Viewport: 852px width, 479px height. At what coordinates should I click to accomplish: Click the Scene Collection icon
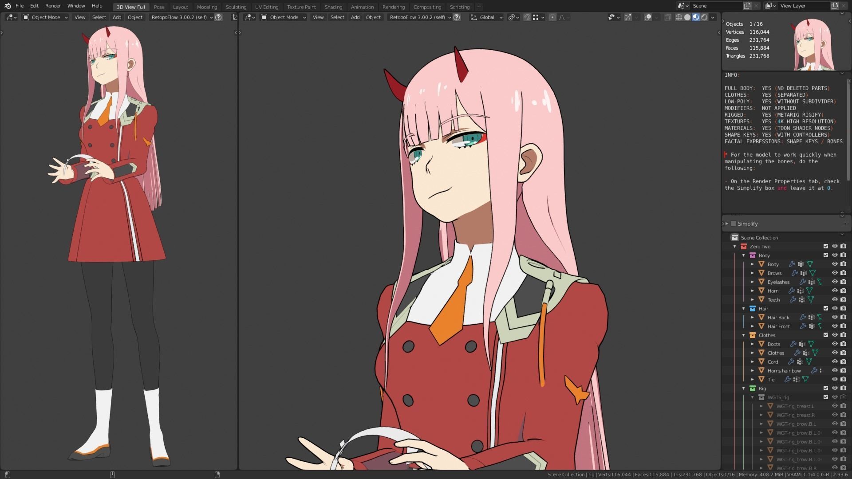click(x=735, y=237)
